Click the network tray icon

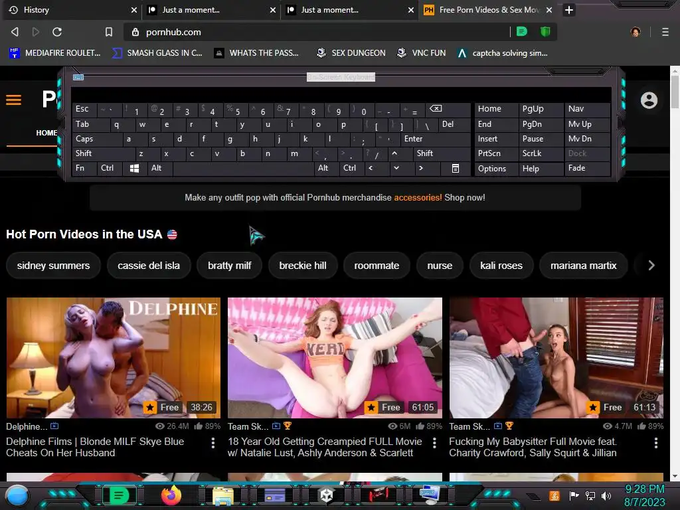590,495
